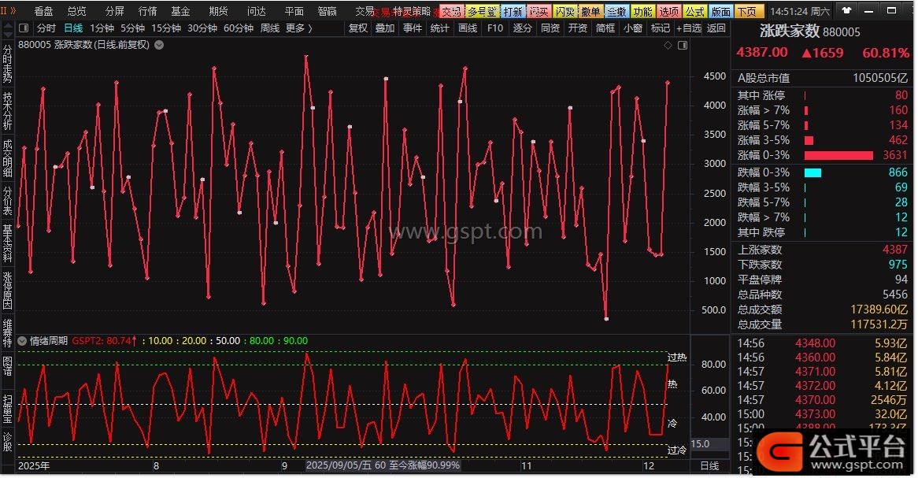Add stock via +自选 button
This screenshot has width=918, height=478.
687,28
